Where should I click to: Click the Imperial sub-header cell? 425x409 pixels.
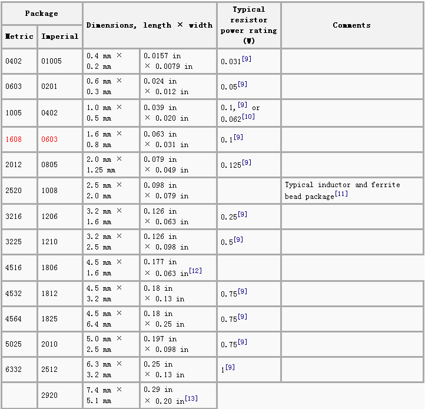[x=59, y=36]
